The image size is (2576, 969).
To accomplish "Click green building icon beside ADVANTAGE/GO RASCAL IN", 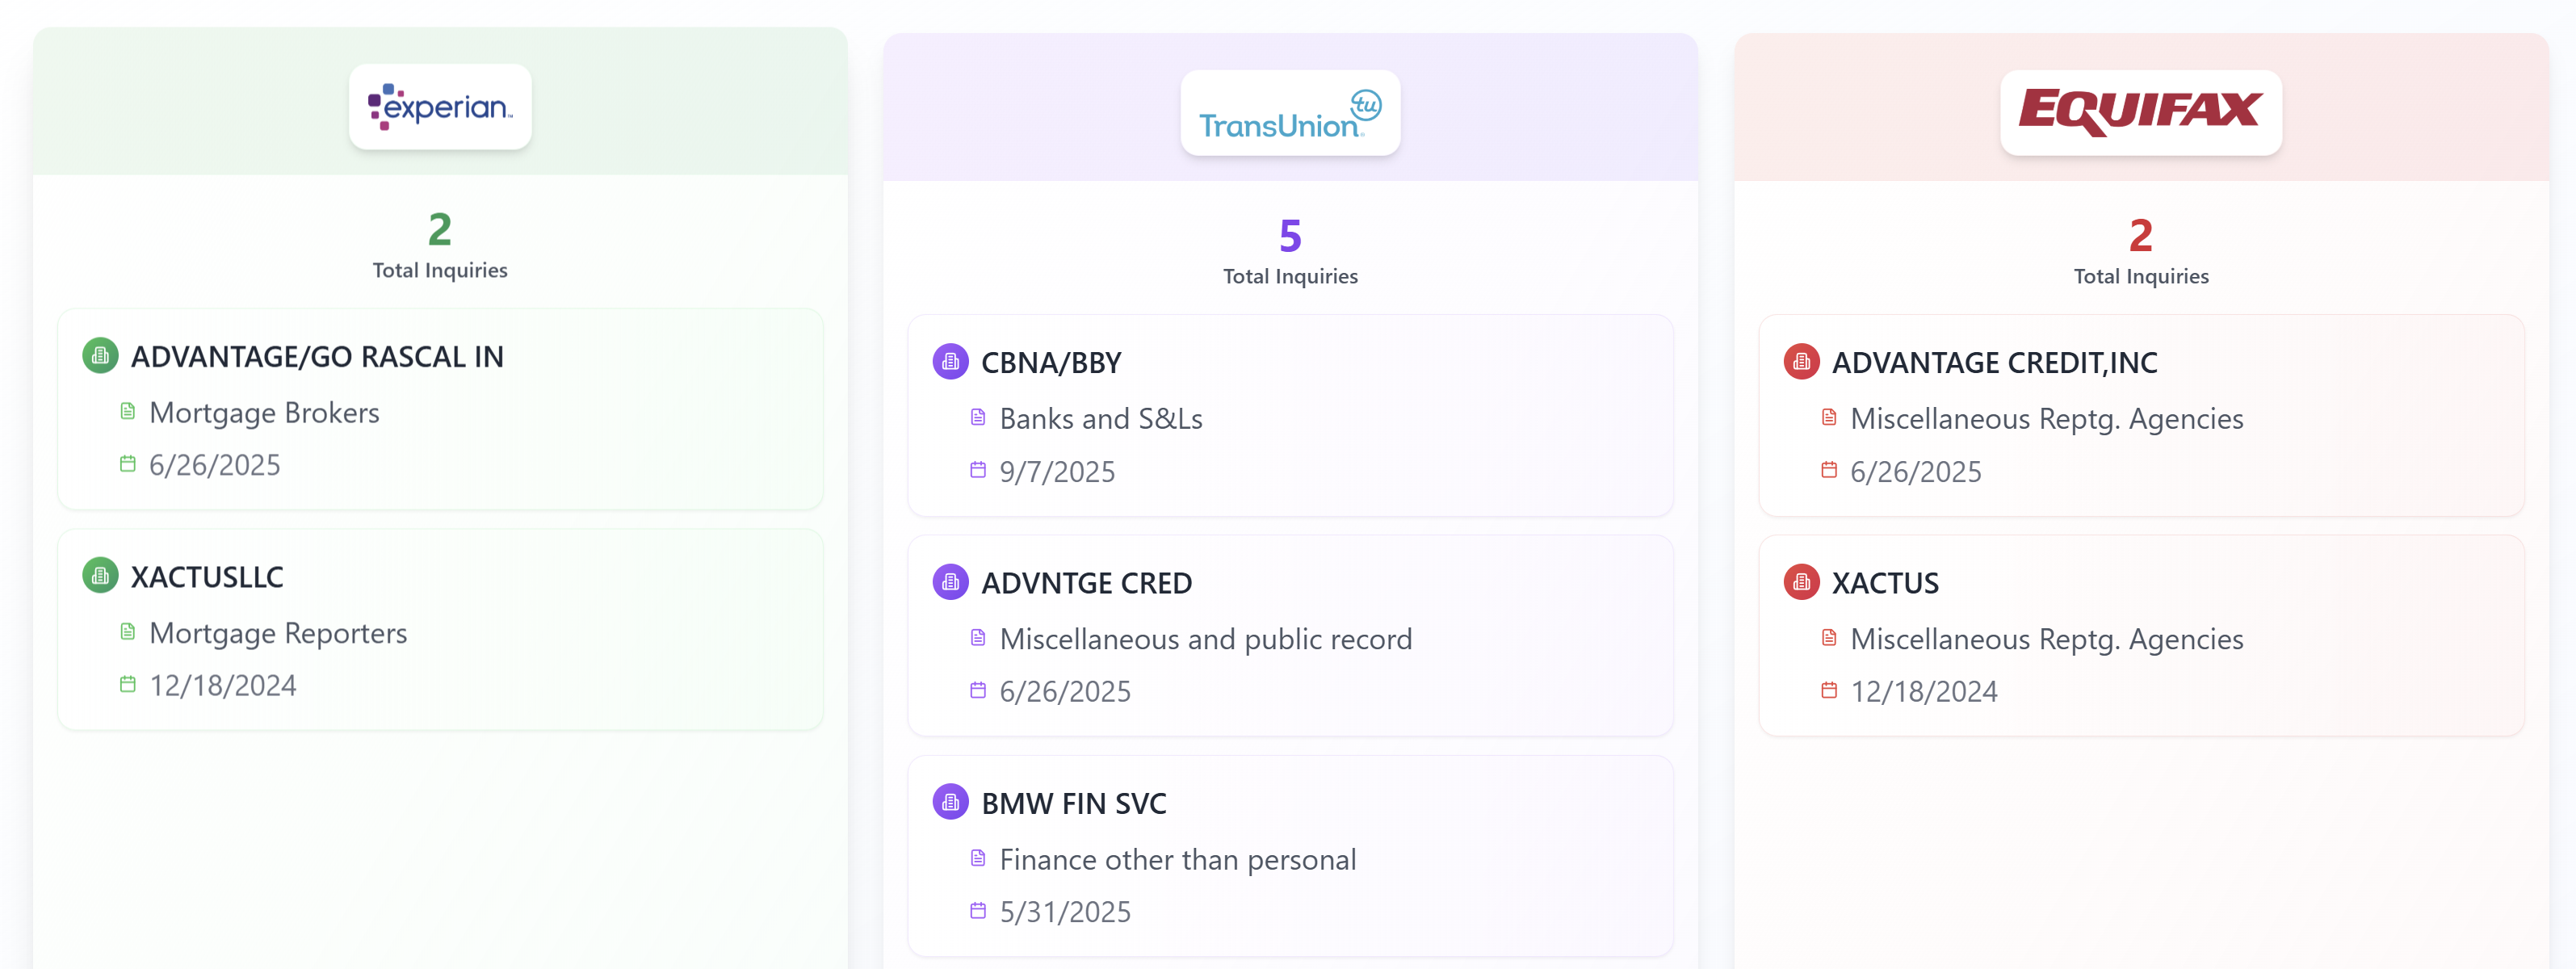I will point(100,356).
